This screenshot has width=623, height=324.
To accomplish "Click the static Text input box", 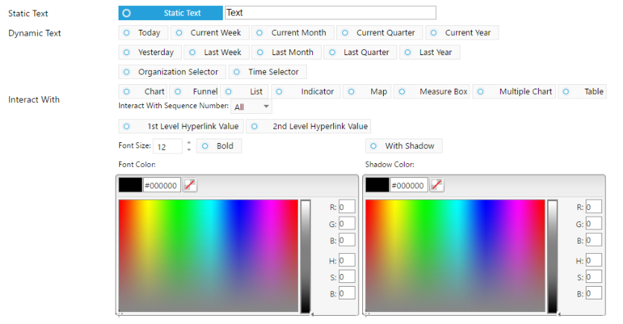I will [330, 13].
